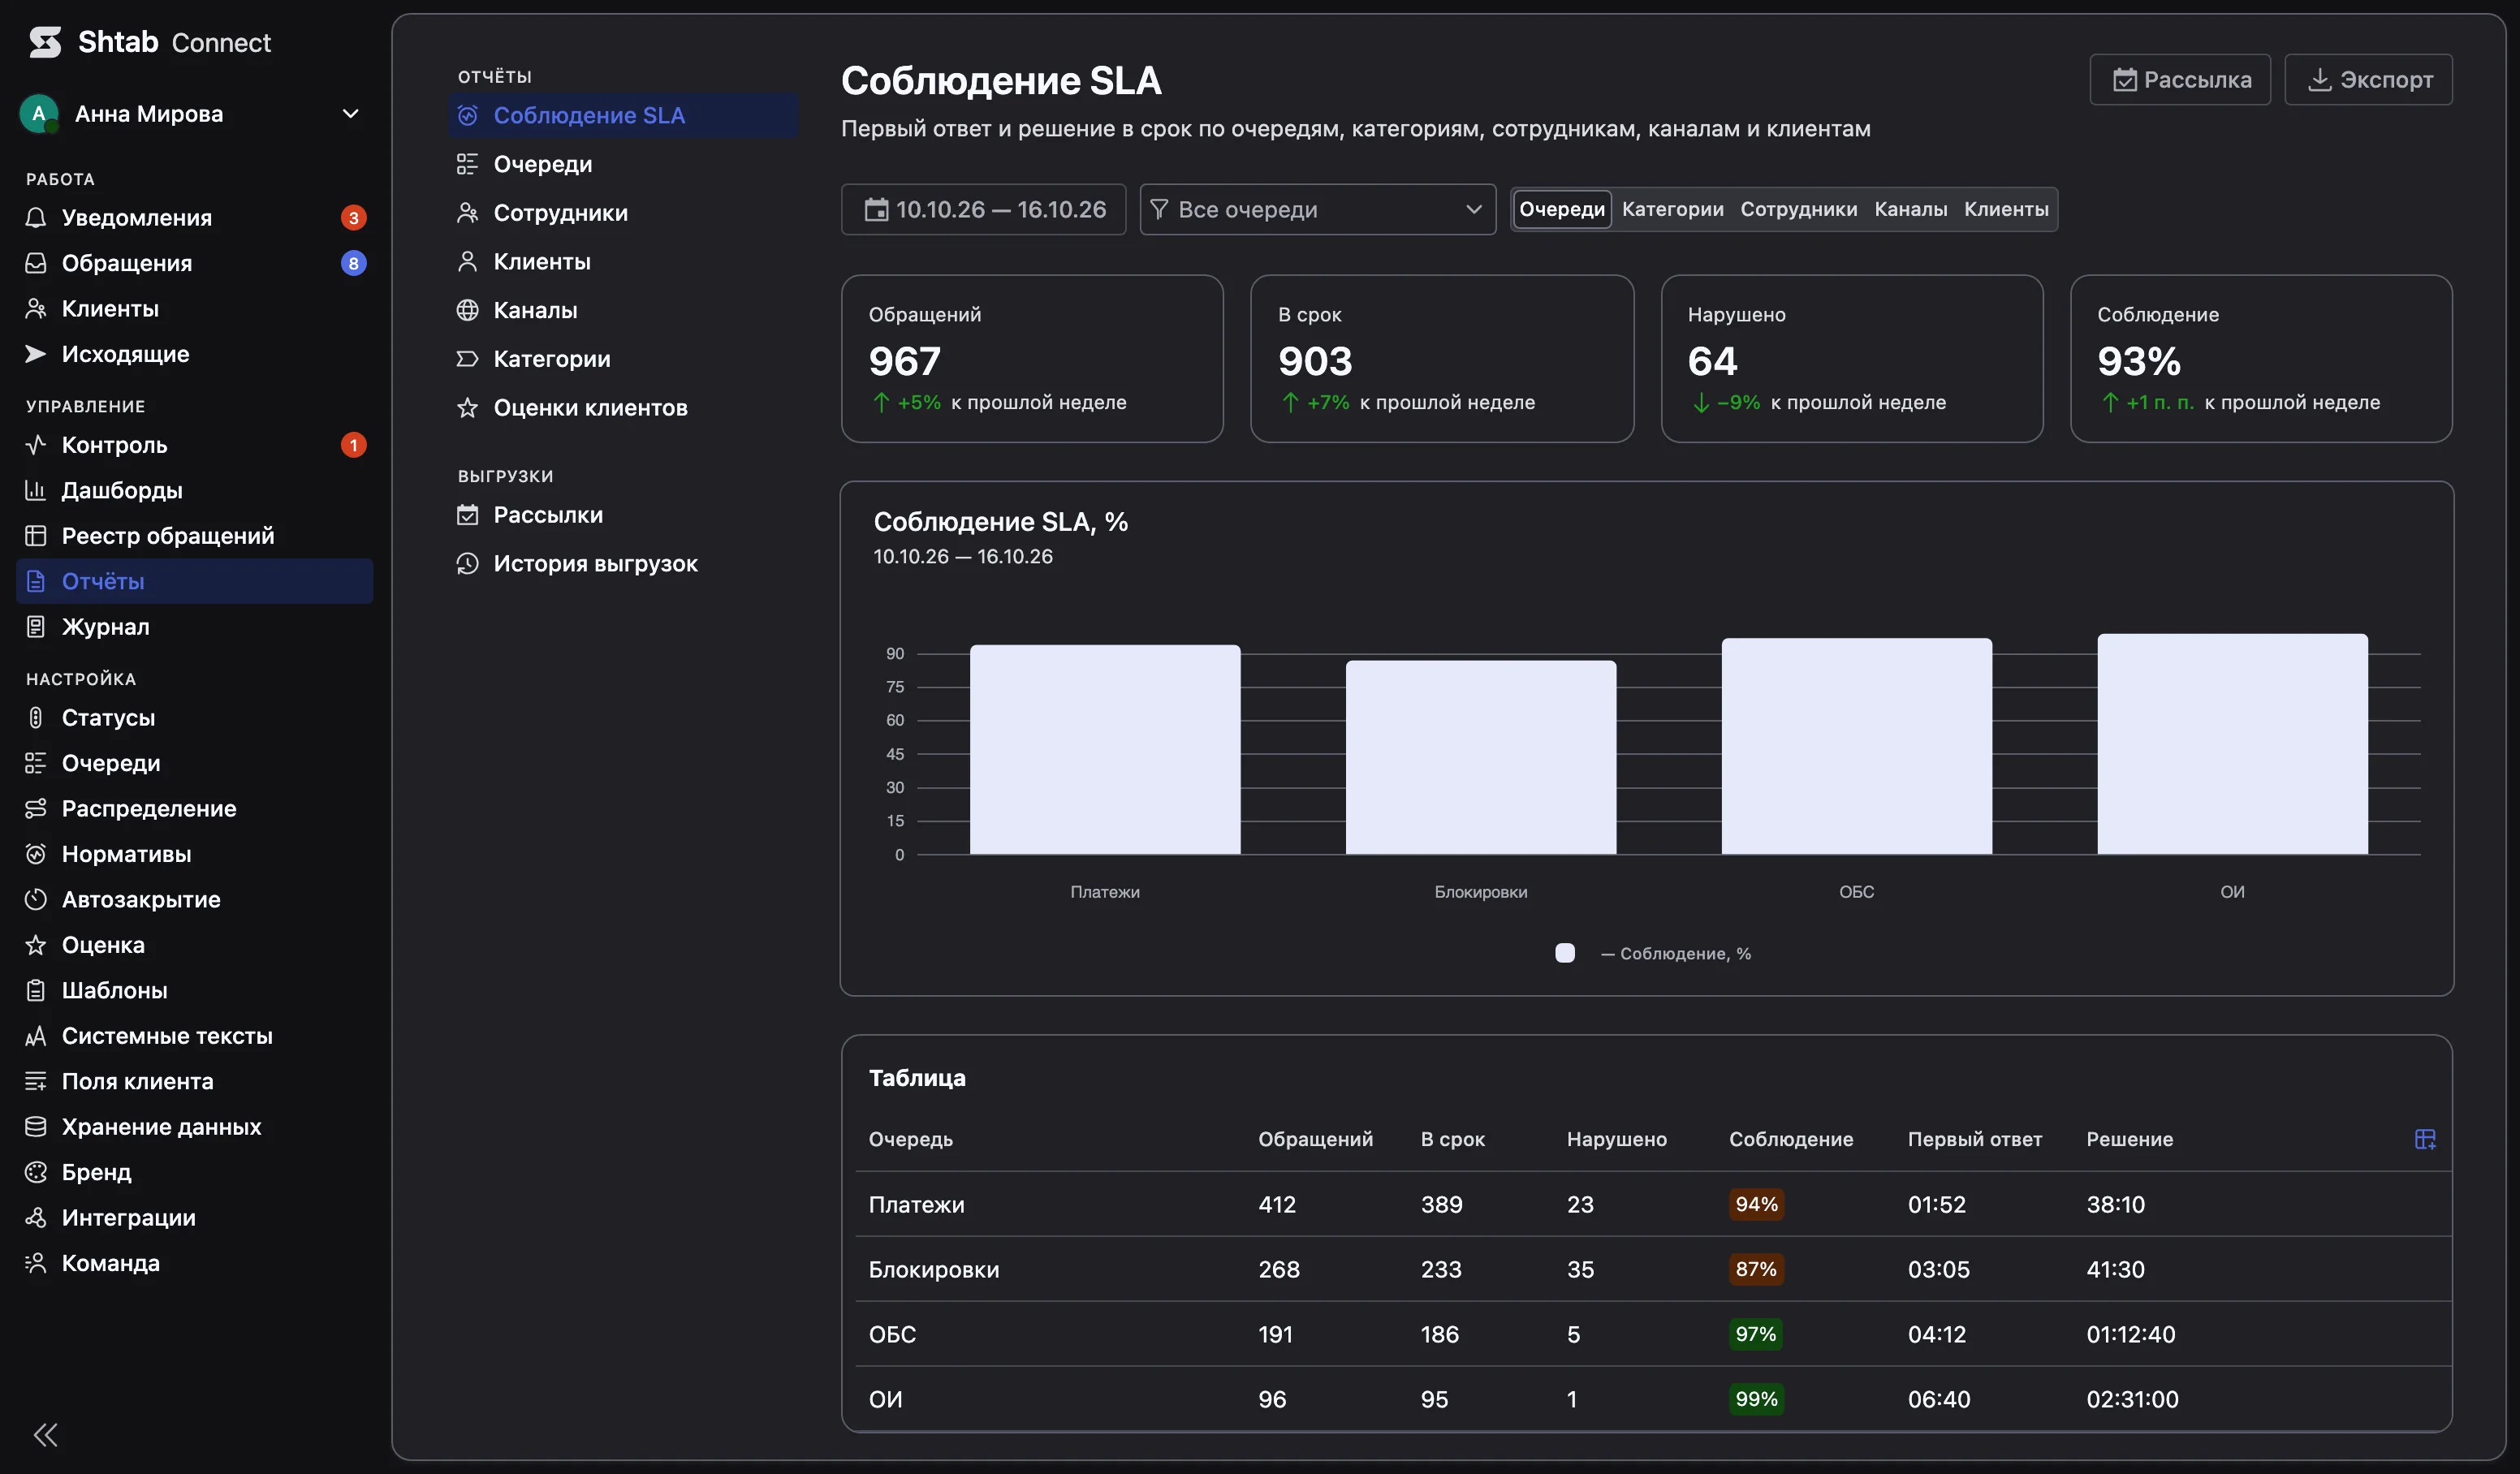The height and width of the screenshot is (1474, 2520).
Task: Open the Все очереди filter dropdown
Action: pos(1317,209)
